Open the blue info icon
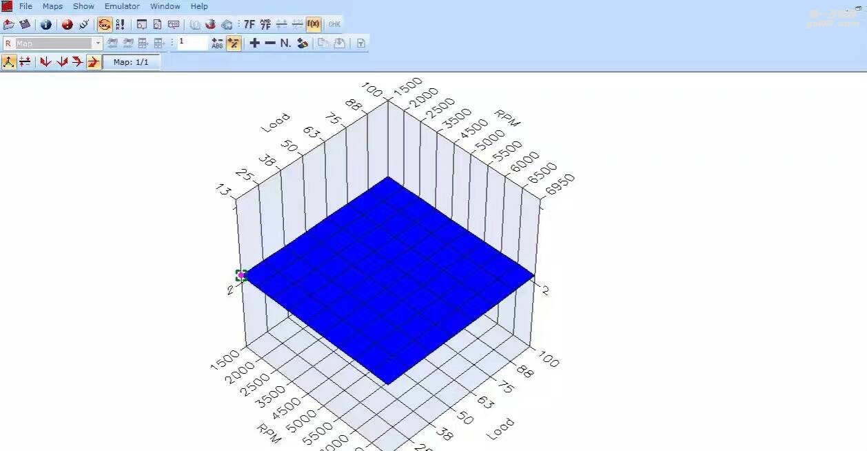 pos(46,25)
